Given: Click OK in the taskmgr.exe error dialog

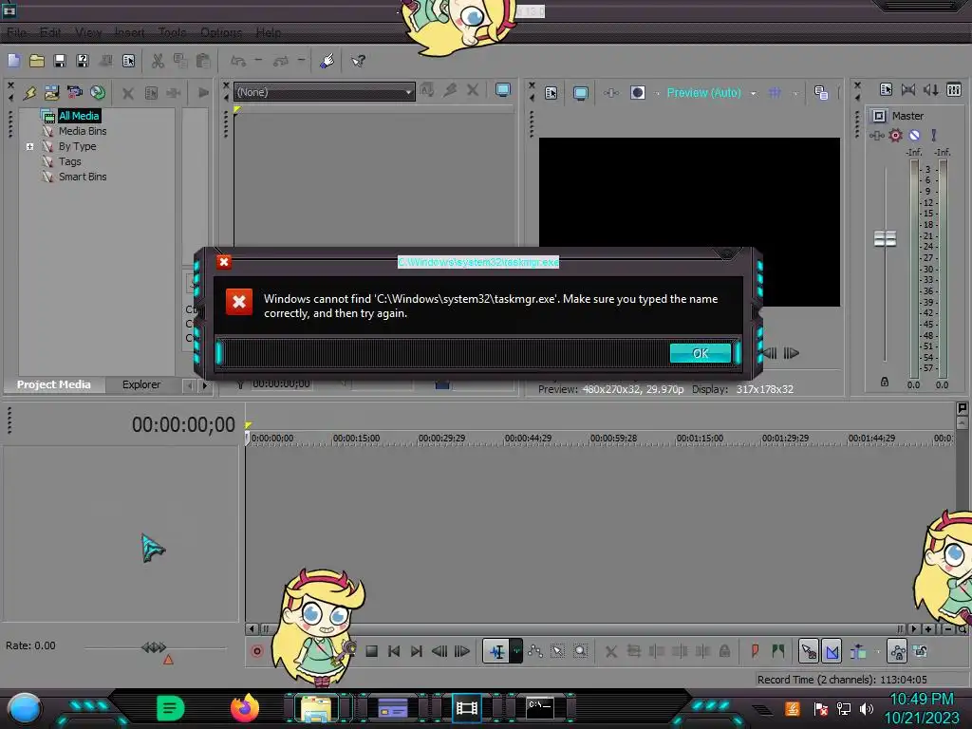Looking at the screenshot, I should tap(700, 353).
